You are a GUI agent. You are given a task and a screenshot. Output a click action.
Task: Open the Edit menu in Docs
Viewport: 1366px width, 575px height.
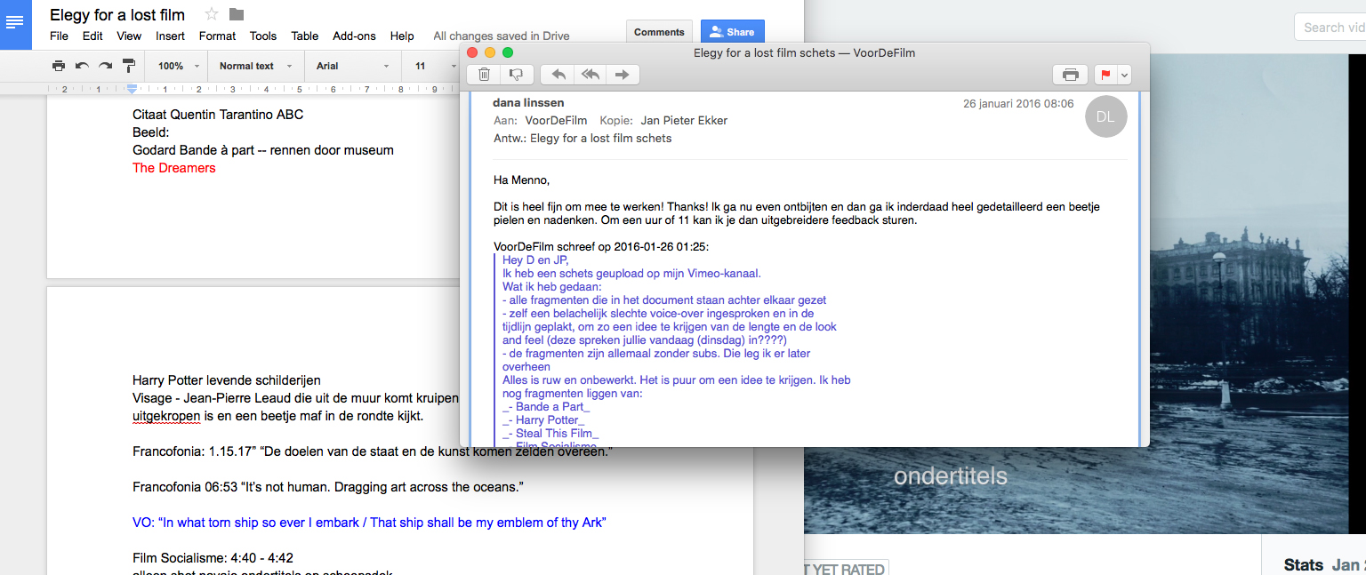[x=92, y=36]
